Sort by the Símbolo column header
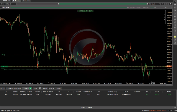Viewport: 177px width, 112px height. 15,92
